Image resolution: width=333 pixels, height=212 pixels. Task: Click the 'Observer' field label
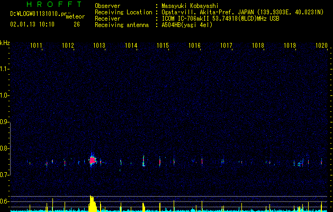tap(107, 6)
